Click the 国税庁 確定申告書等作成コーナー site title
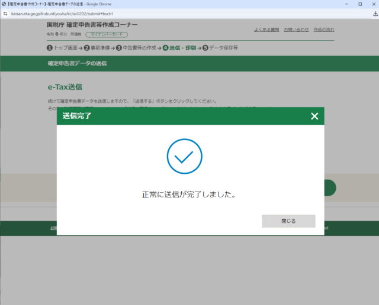The width and height of the screenshot is (379, 305). click(92, 25)
